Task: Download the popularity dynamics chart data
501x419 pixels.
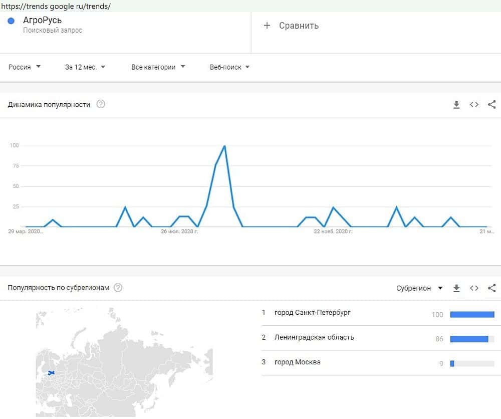Action: pos(456,105)
